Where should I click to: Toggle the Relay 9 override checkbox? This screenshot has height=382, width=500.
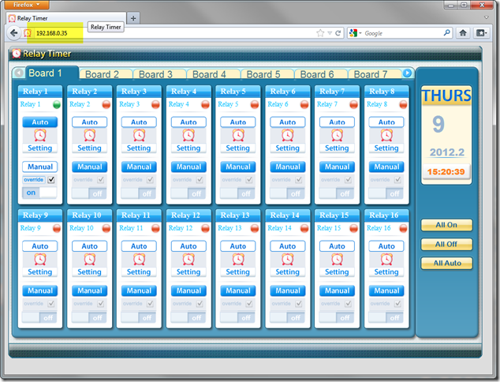(x=51, y=304)
